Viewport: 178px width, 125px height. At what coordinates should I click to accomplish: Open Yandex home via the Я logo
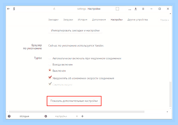14,9
